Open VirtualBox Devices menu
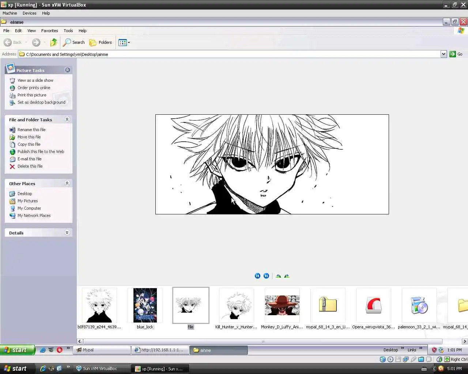Image resolution: width=468 pixels, height=374 pixels. click(x=30, y=13)
